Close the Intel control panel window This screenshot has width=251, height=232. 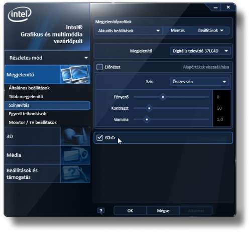[x=228, y=7]
